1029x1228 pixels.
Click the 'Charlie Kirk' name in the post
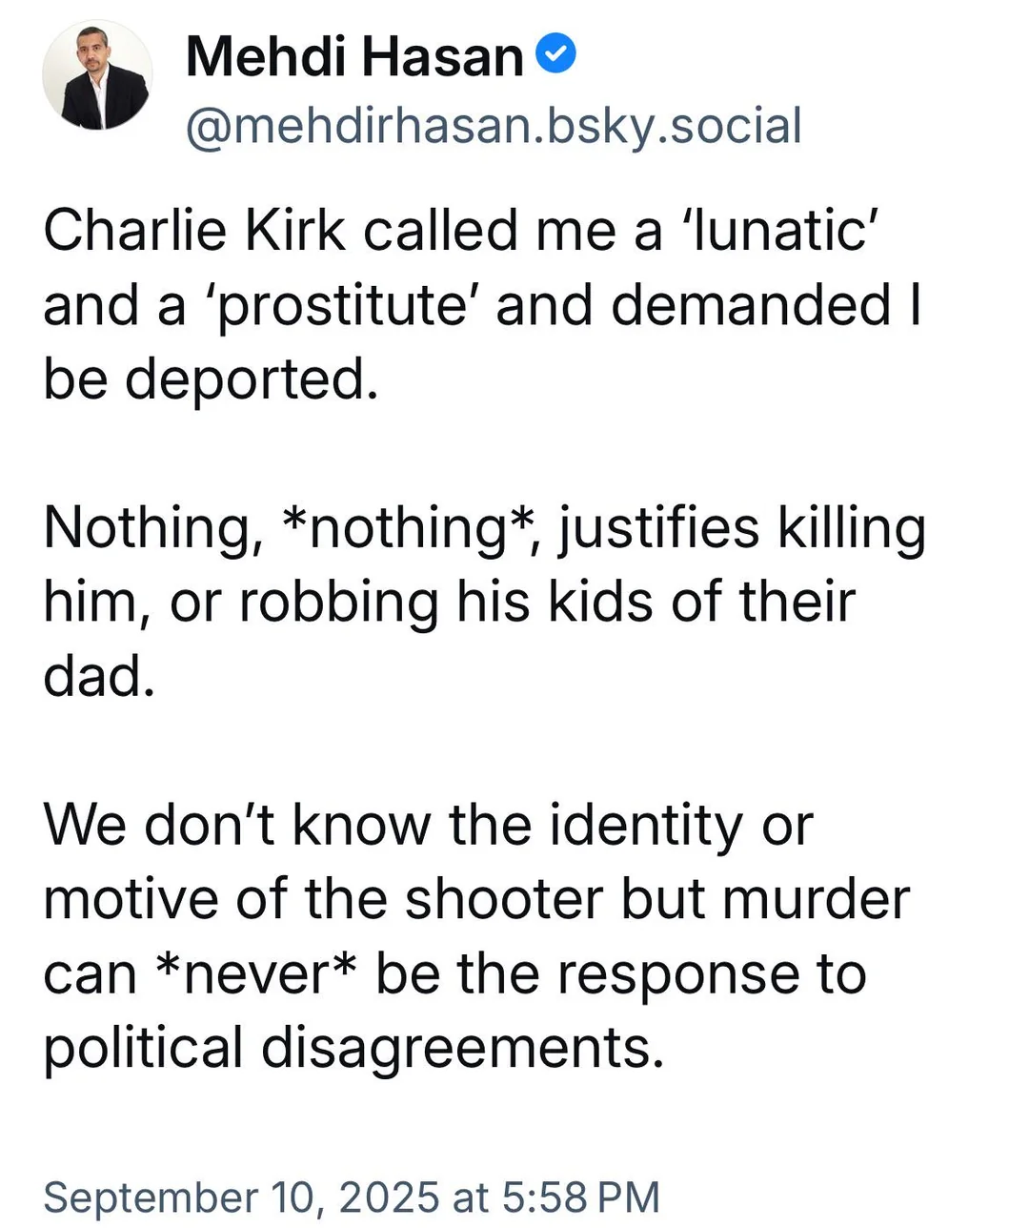point(194,231)
